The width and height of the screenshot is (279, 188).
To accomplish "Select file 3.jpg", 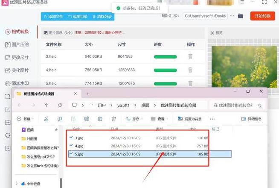I will click(79, 138).
